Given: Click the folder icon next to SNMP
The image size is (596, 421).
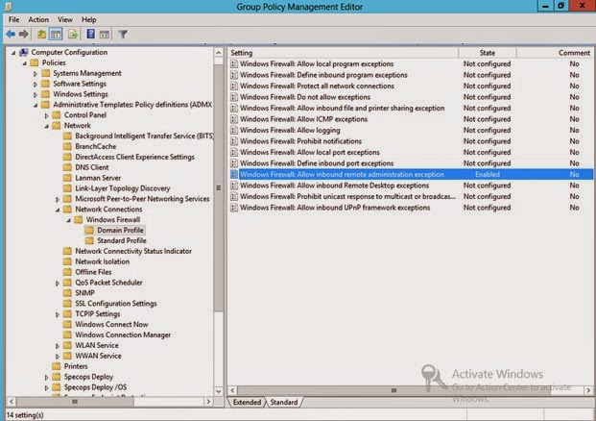Looking at the screenshot, I should point(67,293).
